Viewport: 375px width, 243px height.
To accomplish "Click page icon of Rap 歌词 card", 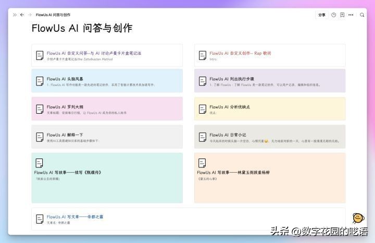I will coord(202,55).
